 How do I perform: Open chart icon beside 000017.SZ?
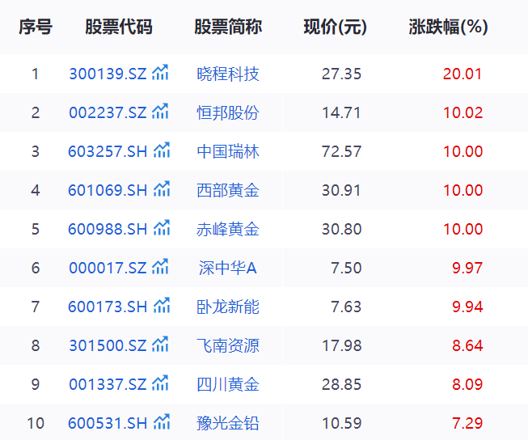point(161,268)
